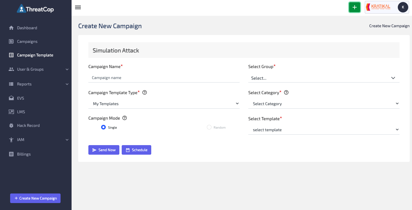The image size is (412, 210).
Task: Click the green plus icon button
Action: tap(354, 8)
